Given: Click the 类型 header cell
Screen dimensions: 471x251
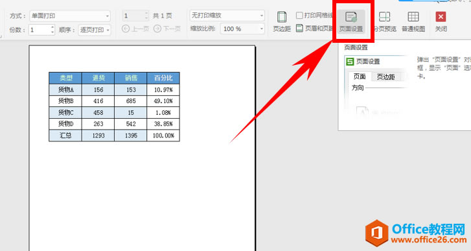Looking at the screenshot, I should pyautogui.click(x=65, y=78).
